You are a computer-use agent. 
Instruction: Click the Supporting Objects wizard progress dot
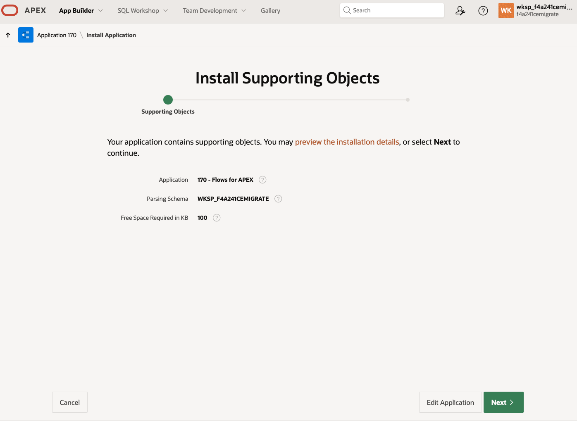(168, 100)
